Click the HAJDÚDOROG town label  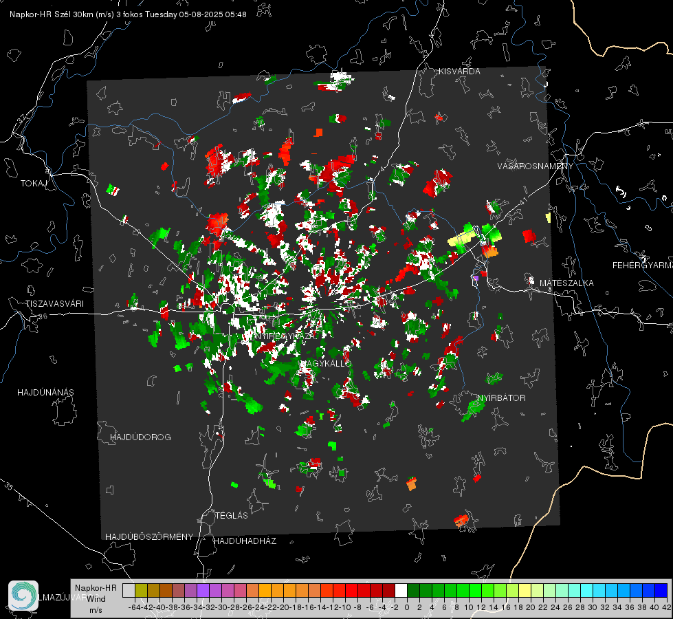tap(140, 437)
